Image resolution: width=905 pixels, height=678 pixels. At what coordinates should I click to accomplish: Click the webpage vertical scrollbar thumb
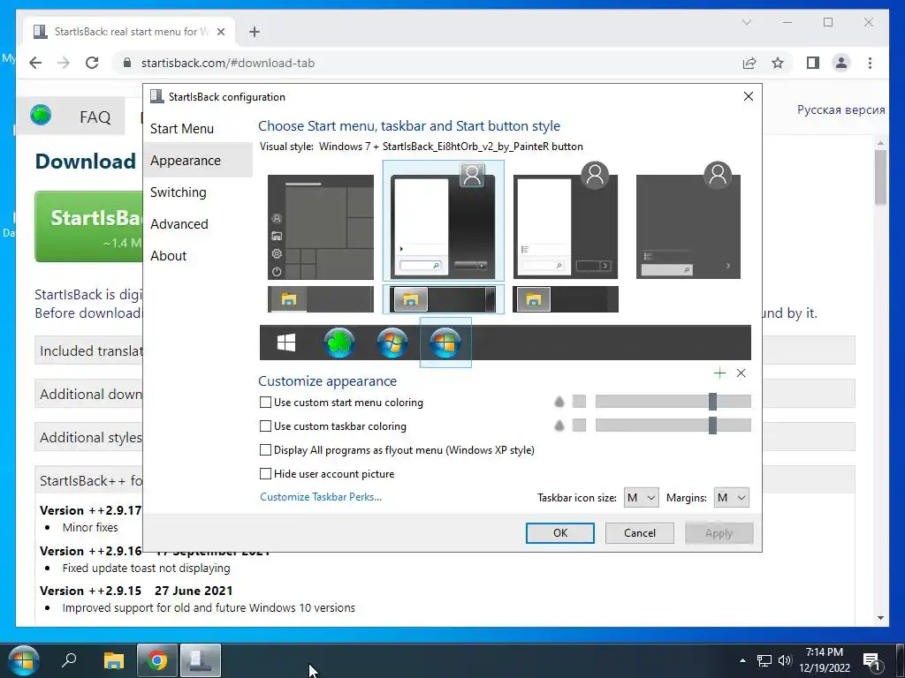(880, 177)
